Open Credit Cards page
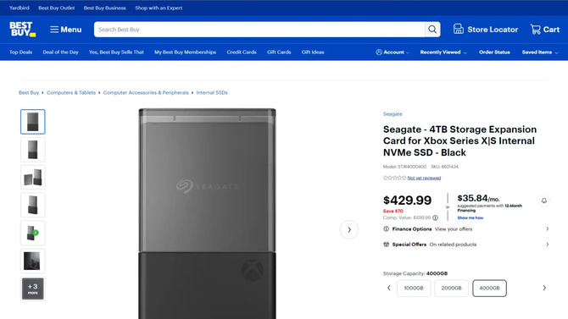Screen dimensions: 568x319 click(242, 52)
